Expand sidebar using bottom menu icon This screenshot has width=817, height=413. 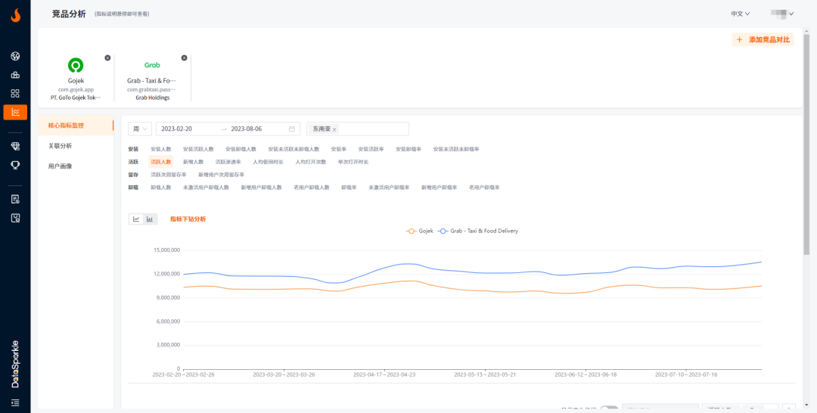click(15, 402)
